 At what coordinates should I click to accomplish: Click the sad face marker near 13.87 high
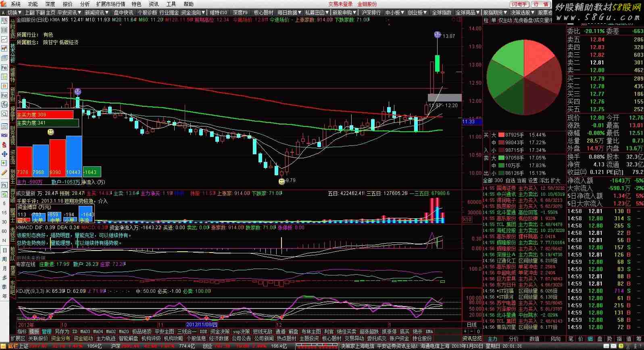click(438, 35)
